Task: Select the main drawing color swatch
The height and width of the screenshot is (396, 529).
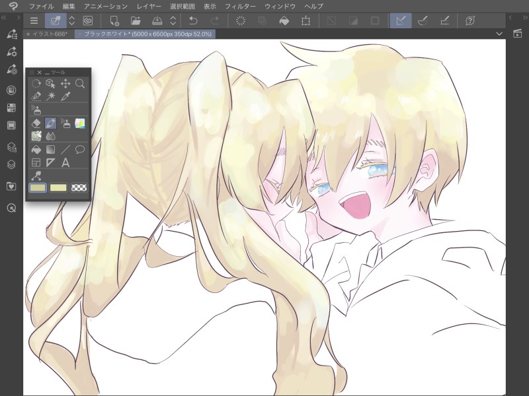Action: [38, 187]
